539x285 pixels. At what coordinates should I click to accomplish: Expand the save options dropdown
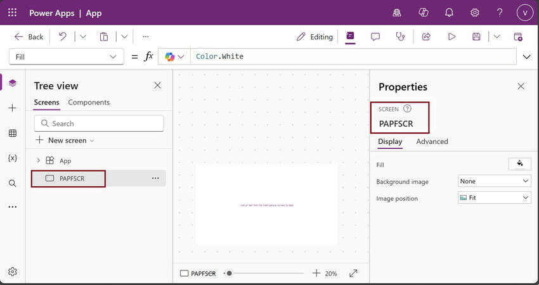[497, 37]
